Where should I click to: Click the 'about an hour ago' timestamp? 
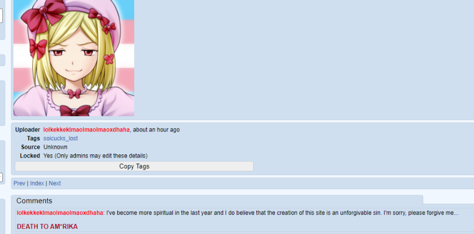(x=157, y=130)
